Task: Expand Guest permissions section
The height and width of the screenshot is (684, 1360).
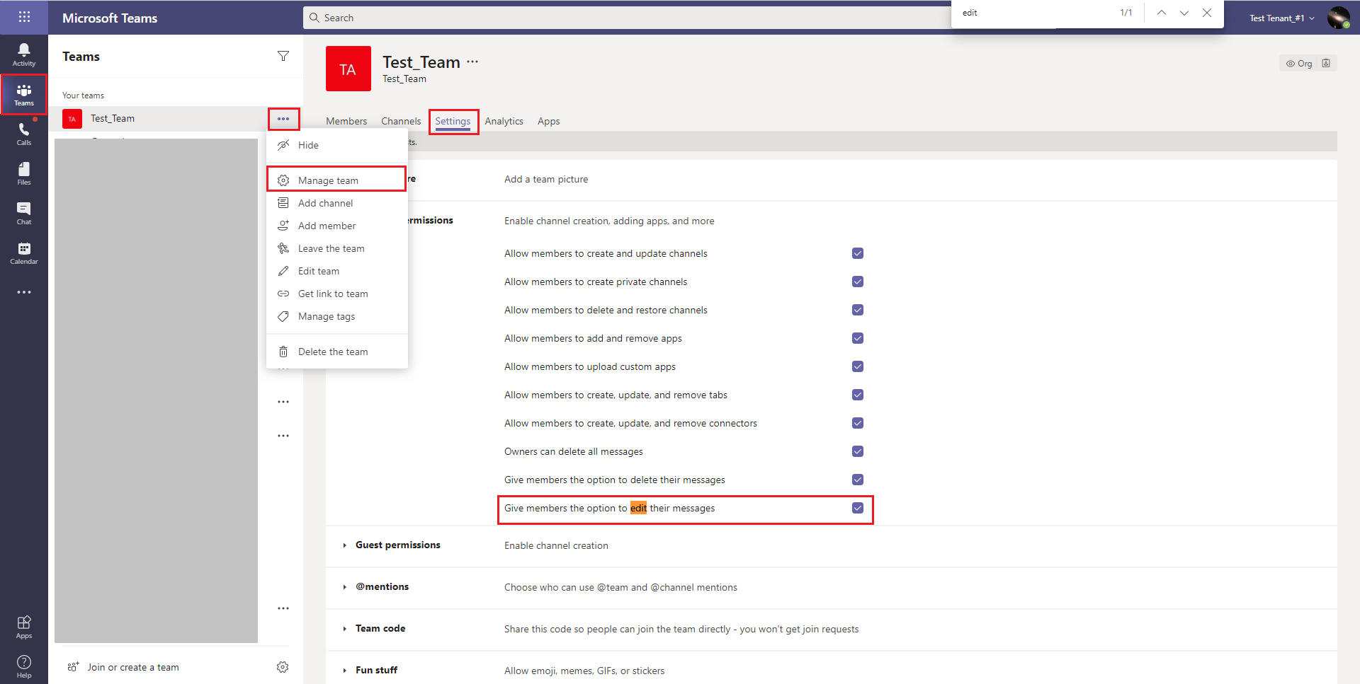Action: click(345, 545)
